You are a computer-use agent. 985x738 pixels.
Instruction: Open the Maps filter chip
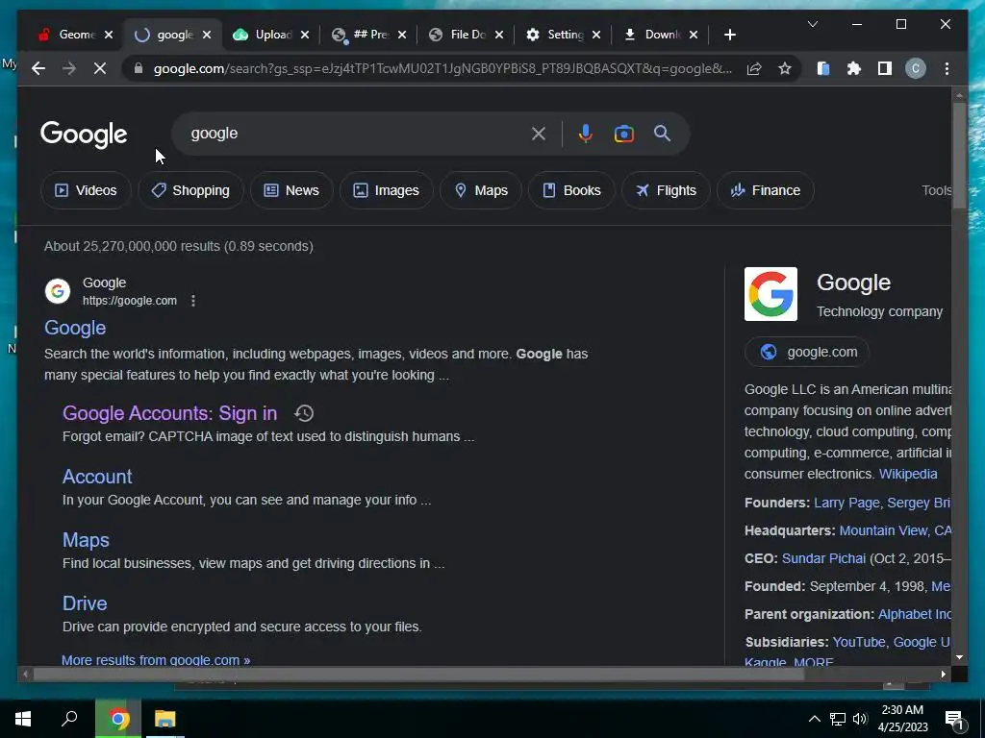click(x=481, y=190)
